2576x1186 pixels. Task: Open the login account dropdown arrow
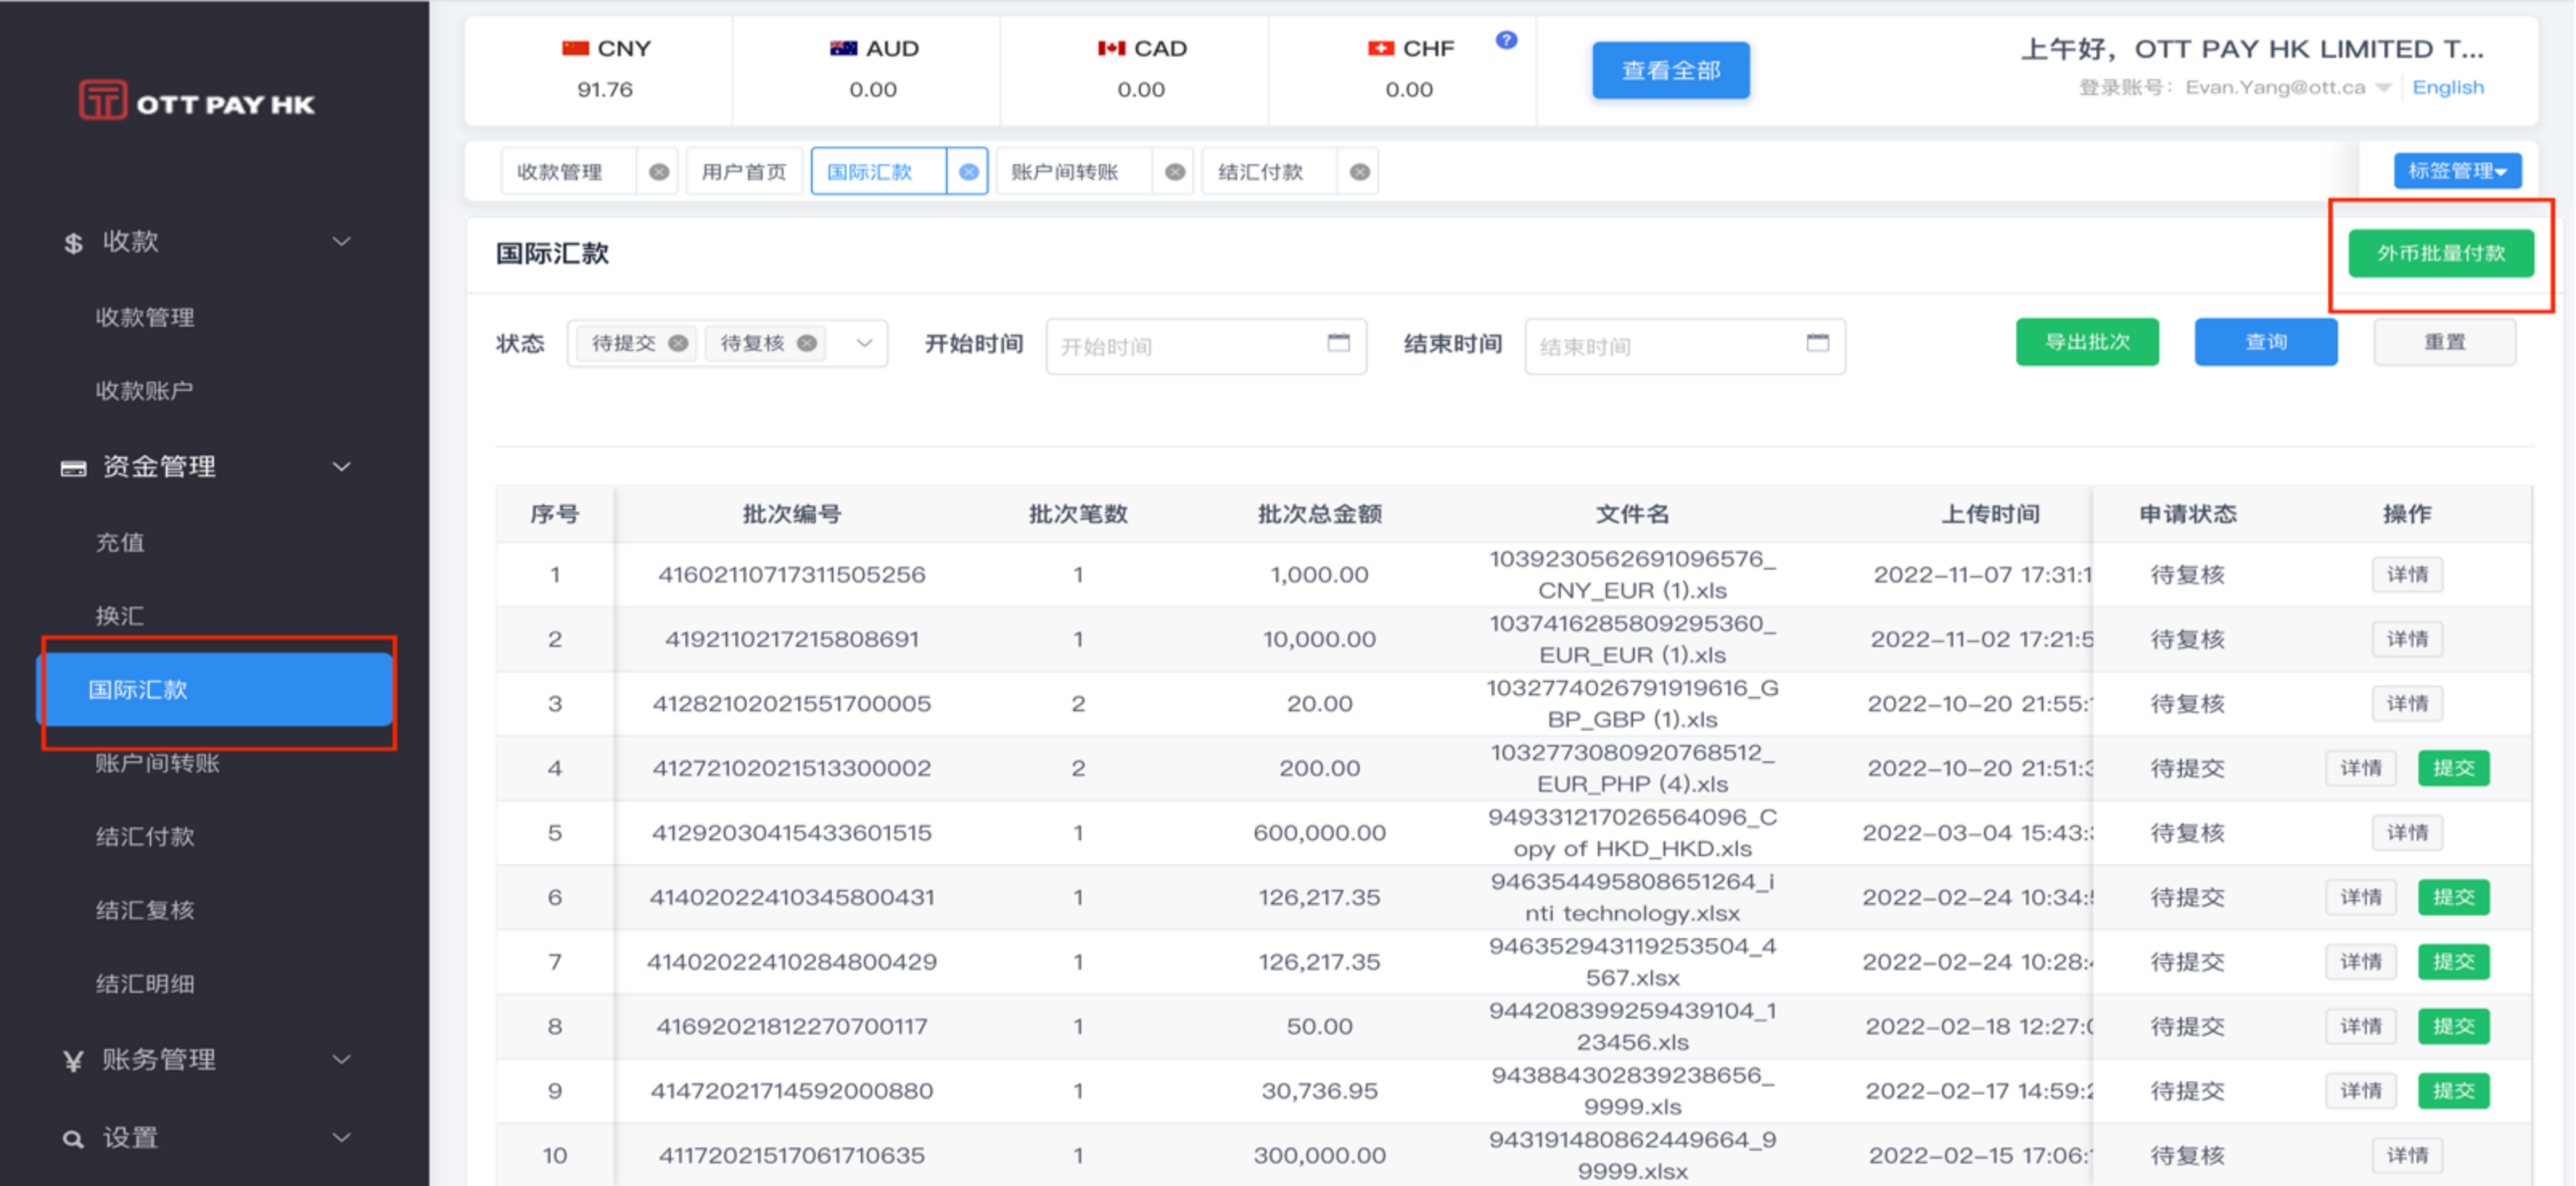(2384, 88)
